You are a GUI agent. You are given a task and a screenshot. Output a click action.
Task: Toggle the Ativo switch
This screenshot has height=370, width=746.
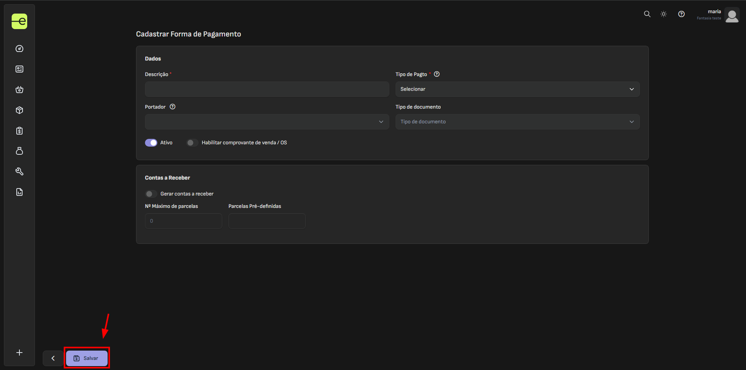[x=151, y=143]
